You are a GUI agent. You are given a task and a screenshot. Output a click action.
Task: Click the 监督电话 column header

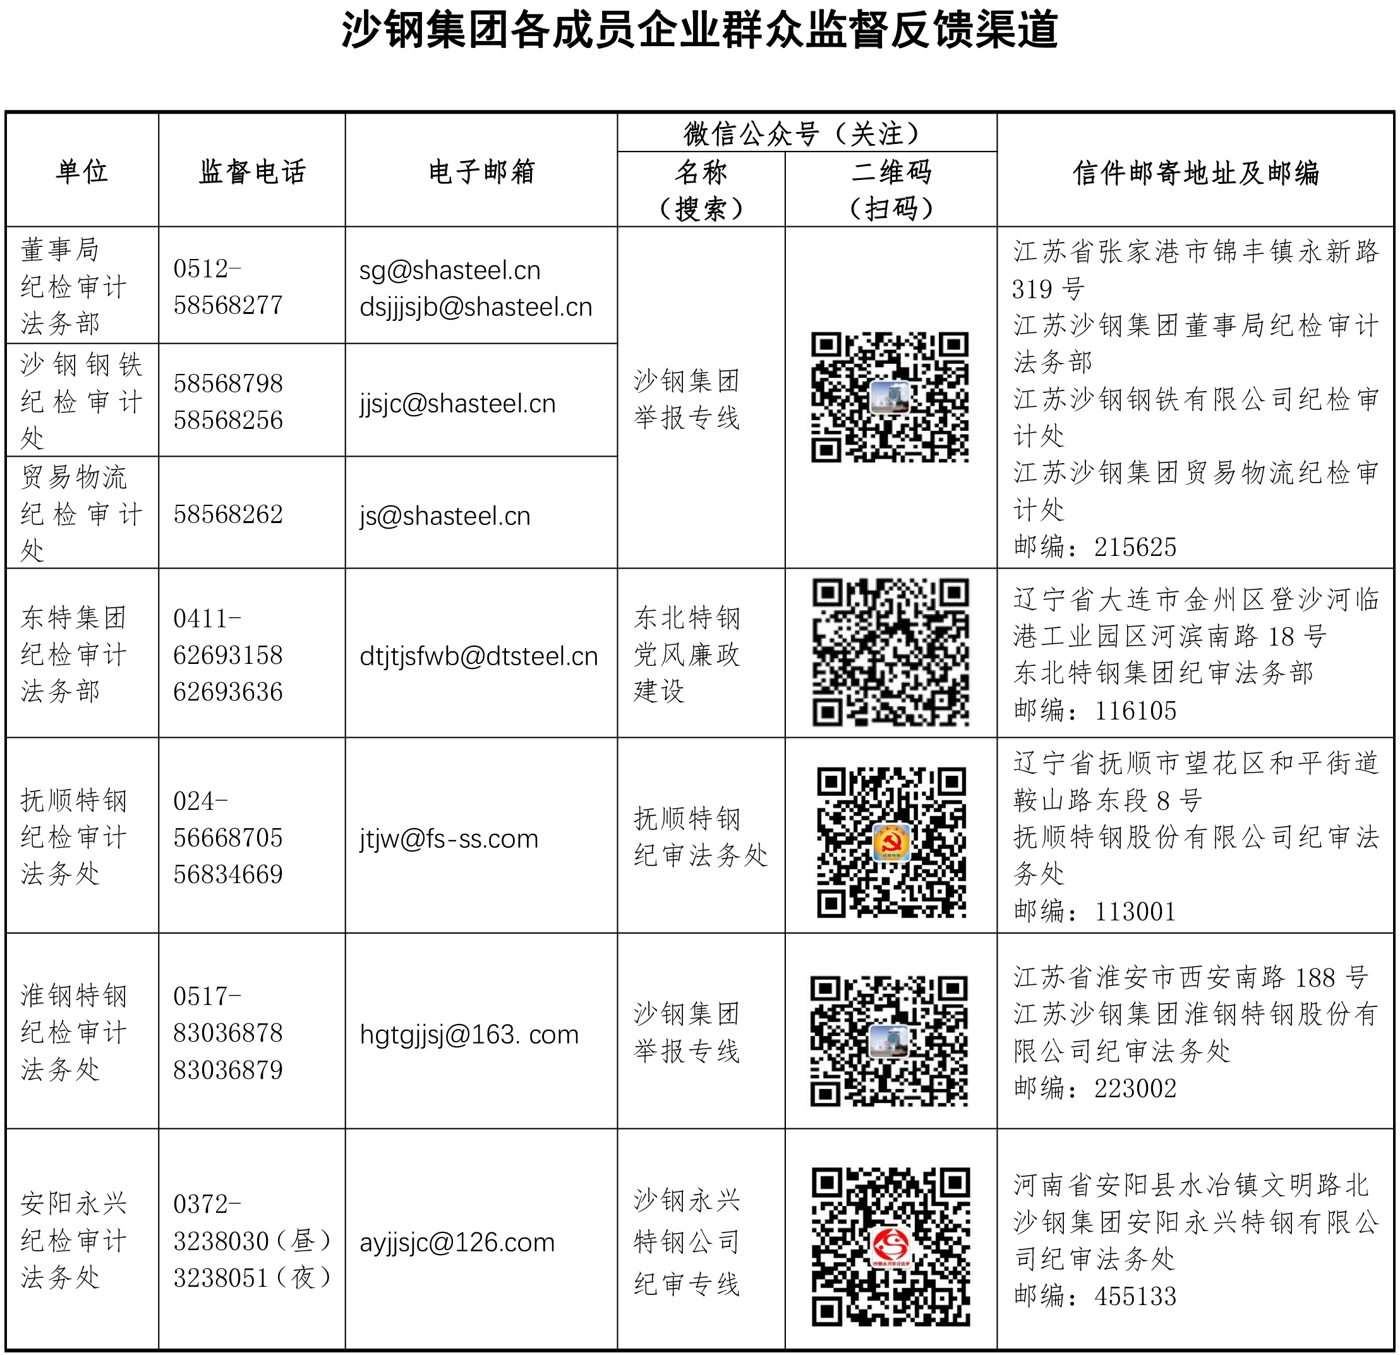pos(251,171)
